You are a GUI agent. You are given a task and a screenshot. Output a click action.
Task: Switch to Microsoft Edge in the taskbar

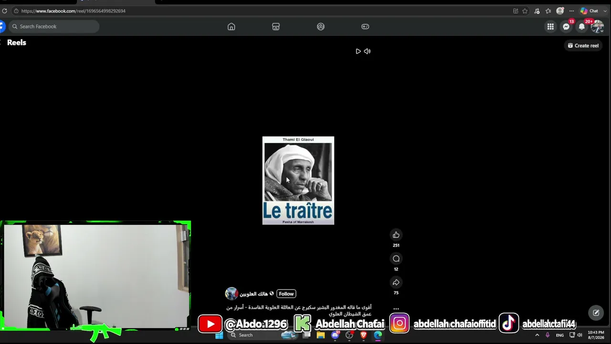[x=378, y=335]
